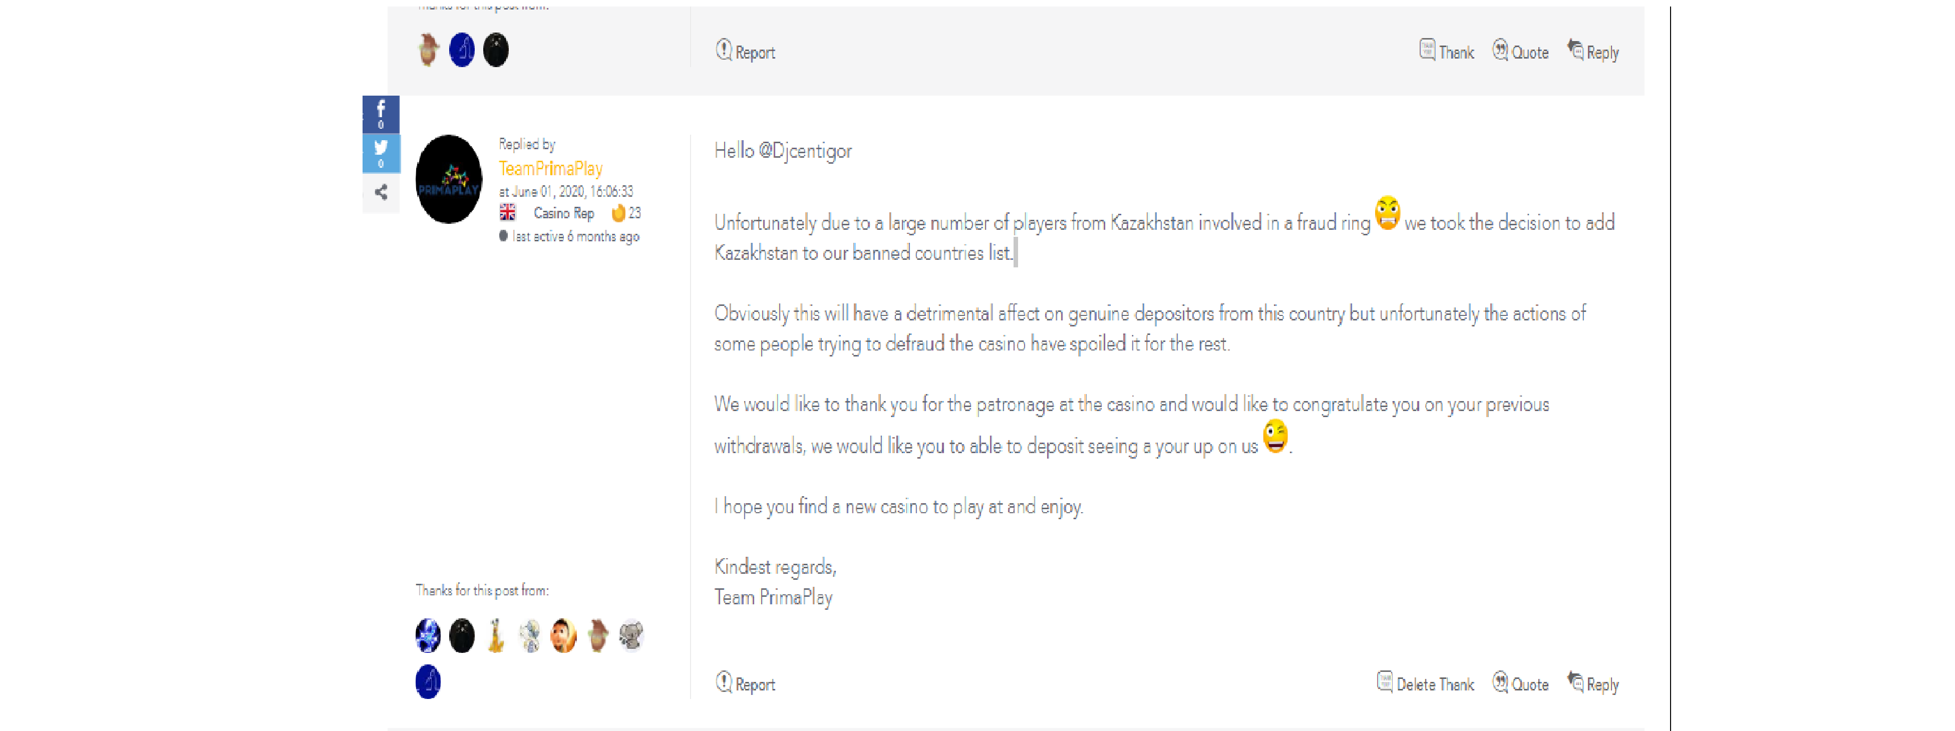Open TeamPrimaPlay profile link
The width and height of the screenshot is (1955, 731).
tap(550, 169)
